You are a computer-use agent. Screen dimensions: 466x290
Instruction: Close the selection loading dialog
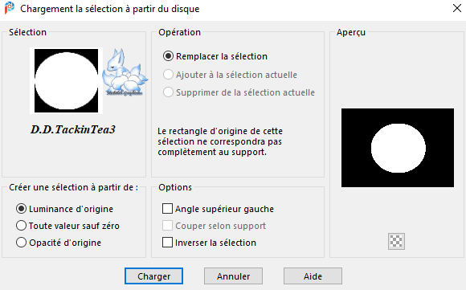[x=457, y=8]
